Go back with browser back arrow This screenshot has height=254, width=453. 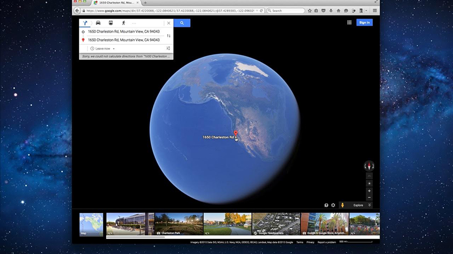click(77, 11)
